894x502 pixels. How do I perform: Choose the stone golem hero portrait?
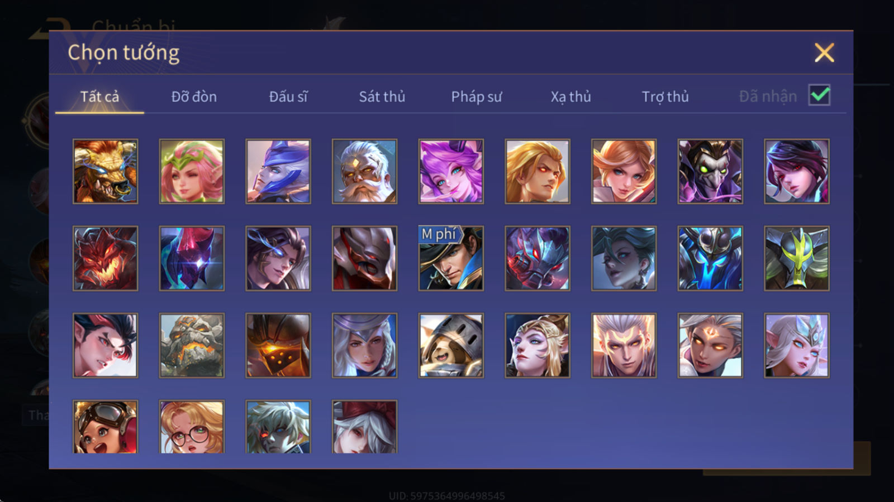coord(192,345)
